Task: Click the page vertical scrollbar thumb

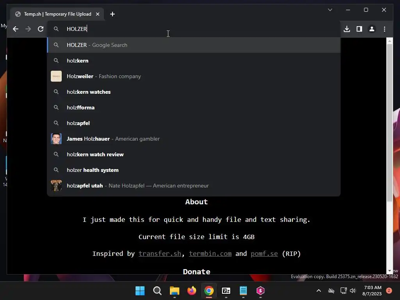Action: (x=389, y=122)
